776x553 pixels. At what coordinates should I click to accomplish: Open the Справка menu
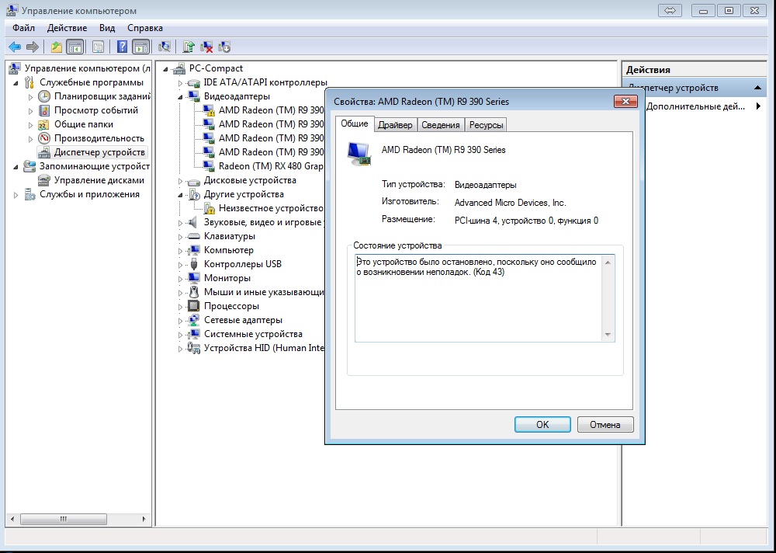(x=145, y=28)
